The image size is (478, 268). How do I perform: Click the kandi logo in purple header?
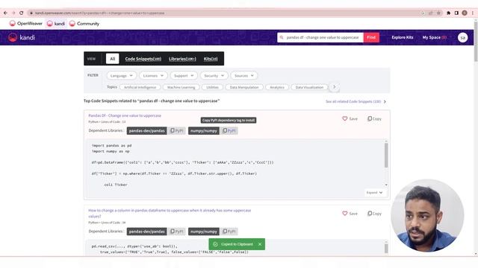22,37
